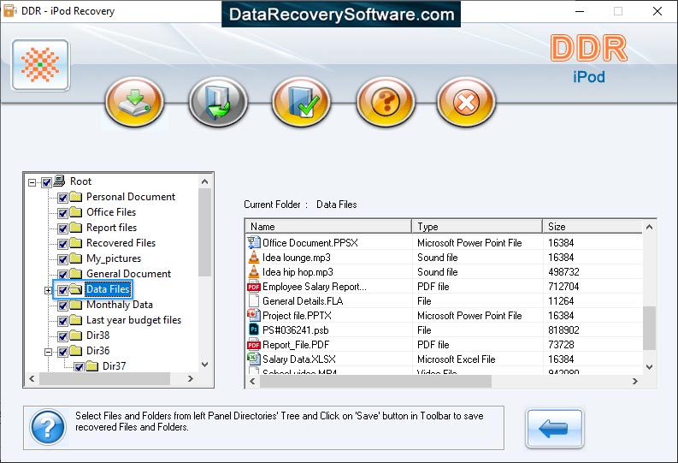Toggle the Dir37 checkbox
The height and width of the screenshot is (463, 678).
79,367
